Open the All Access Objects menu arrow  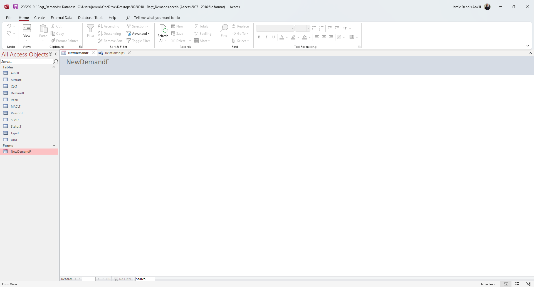pos(51,54)
